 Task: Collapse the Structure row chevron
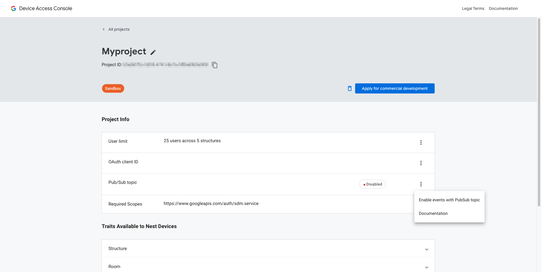click(x=427, y=249)
